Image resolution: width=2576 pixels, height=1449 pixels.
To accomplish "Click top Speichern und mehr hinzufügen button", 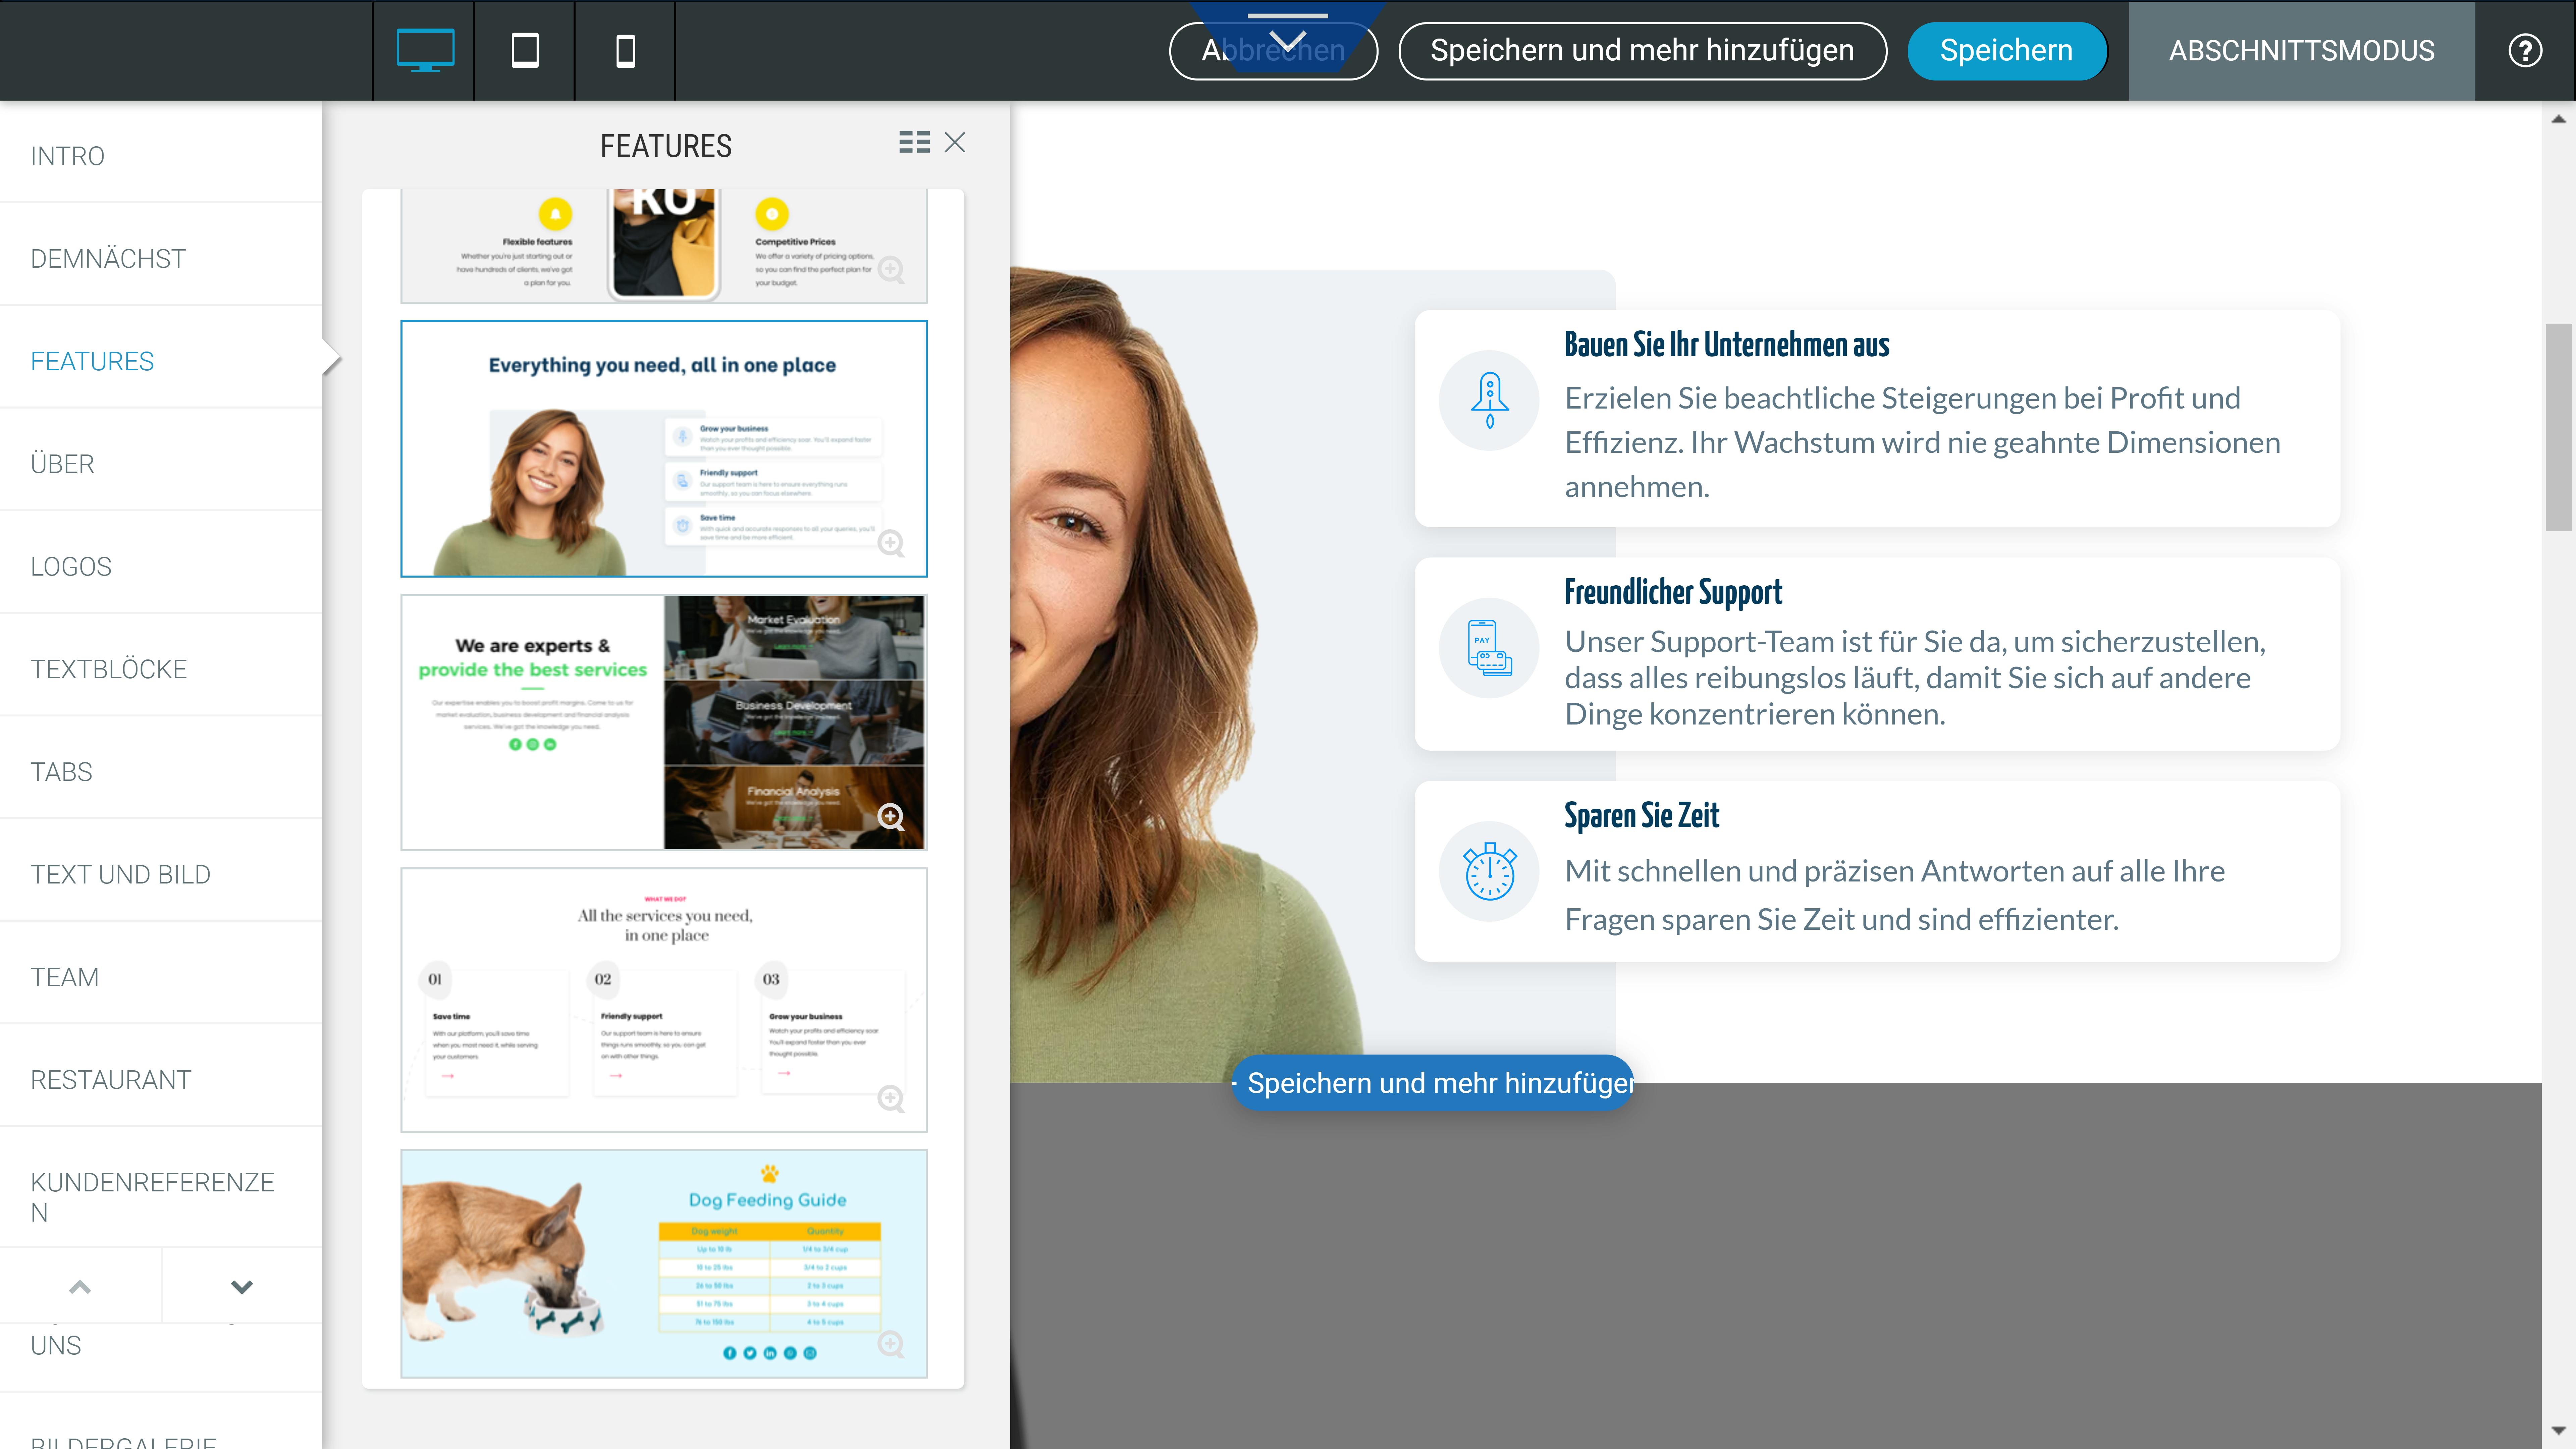I will pos(1642,50).
